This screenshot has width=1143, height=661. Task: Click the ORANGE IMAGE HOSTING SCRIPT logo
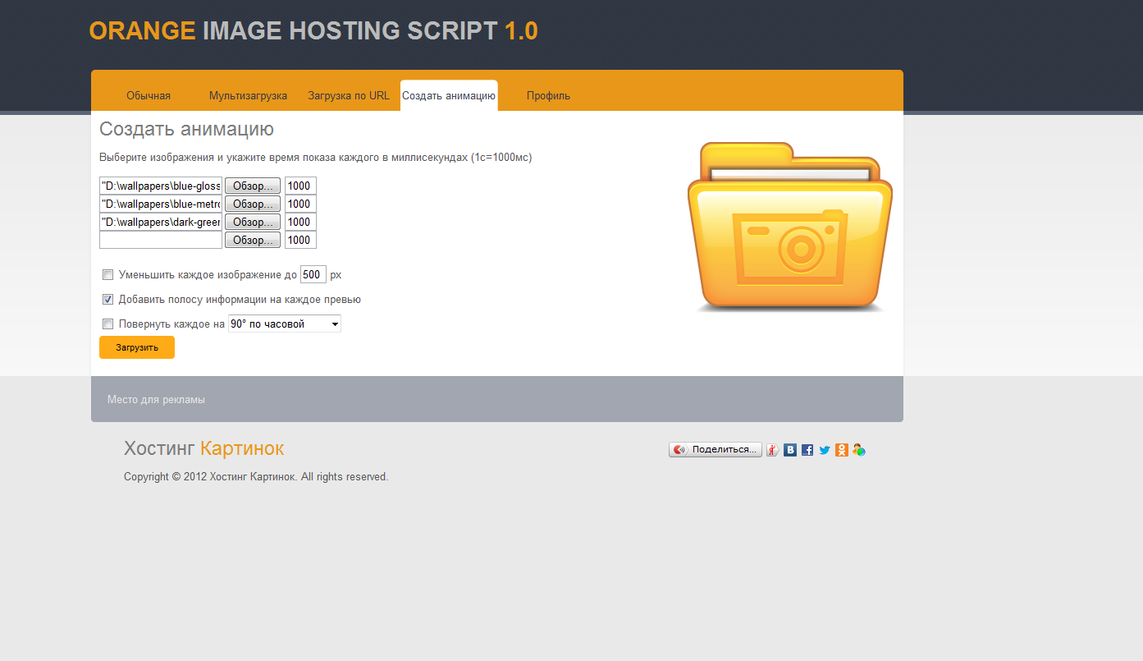click(313, 30)
